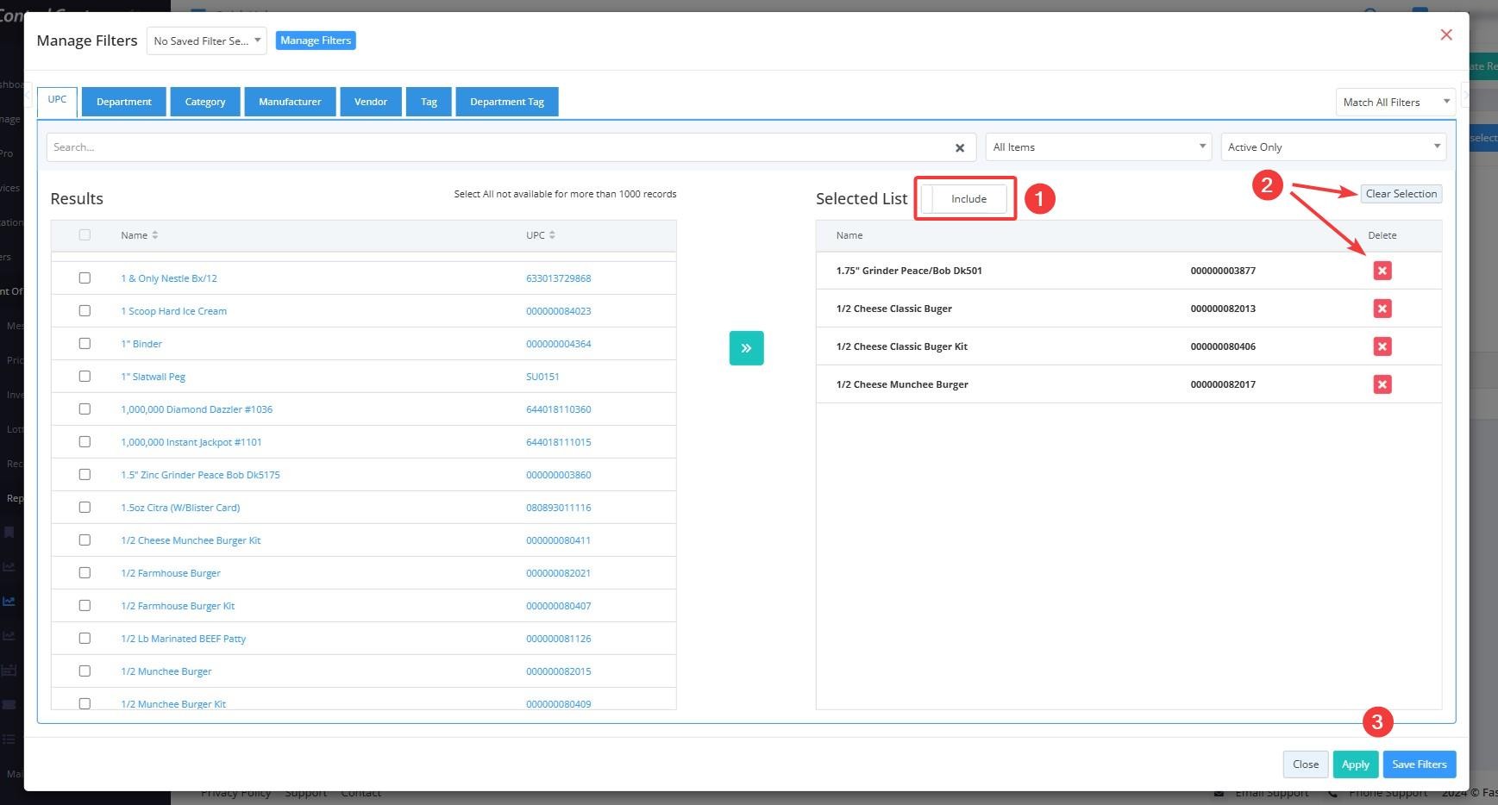Viewport: 1498px width, 805px height.
Task: Click the Close button at bottom
Action: (x=1306, y=764)
